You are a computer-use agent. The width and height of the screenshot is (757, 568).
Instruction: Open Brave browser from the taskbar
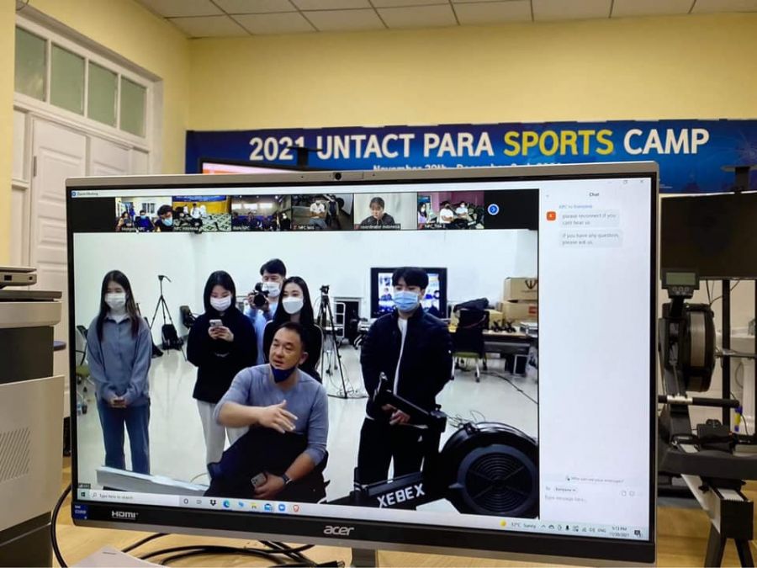tap(295, 508)
